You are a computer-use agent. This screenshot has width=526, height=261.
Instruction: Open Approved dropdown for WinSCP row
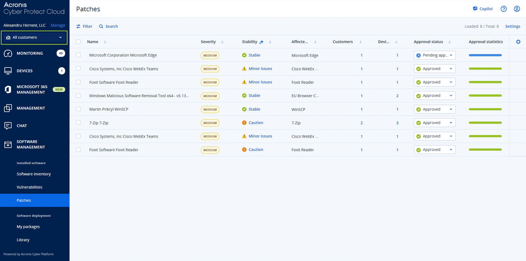(435, 109)
